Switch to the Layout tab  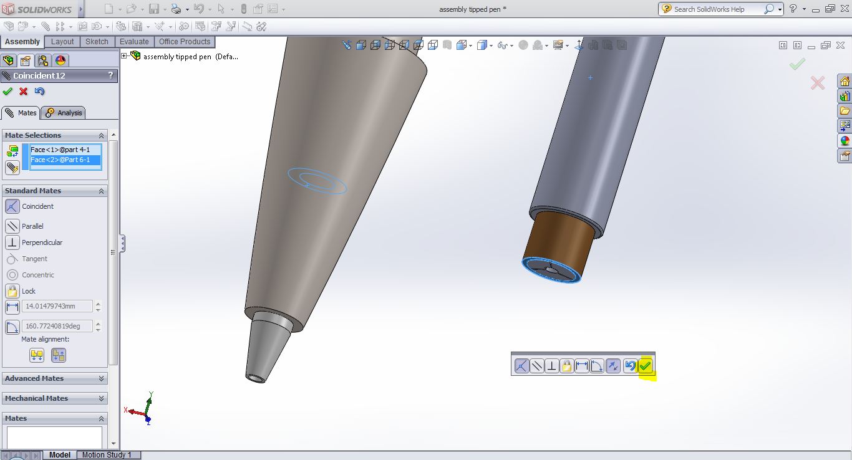pos(62,42)
